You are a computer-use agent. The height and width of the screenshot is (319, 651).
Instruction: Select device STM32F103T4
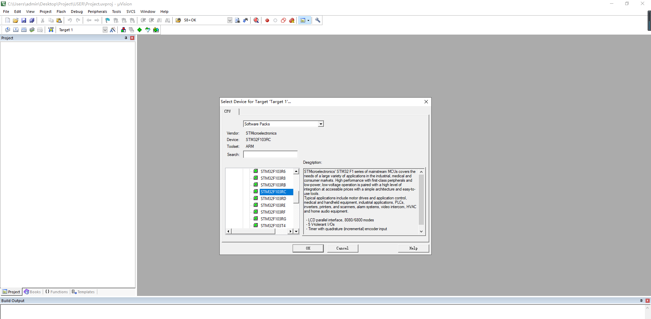click(x=273, y=226)
